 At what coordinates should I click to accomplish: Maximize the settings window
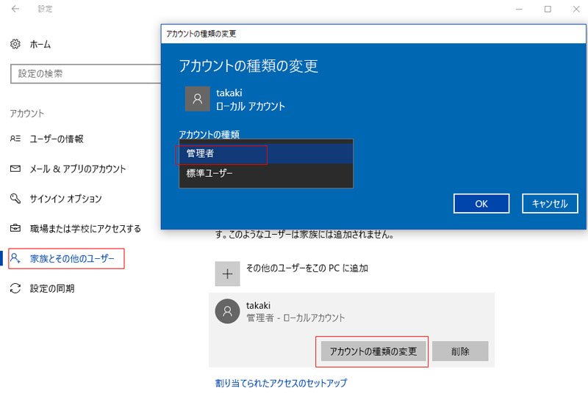(x=548, y=9)
